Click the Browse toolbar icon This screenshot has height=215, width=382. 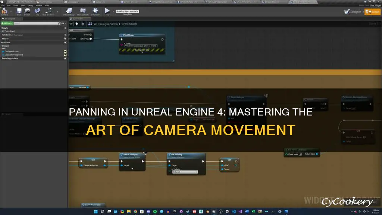(27, 11)
